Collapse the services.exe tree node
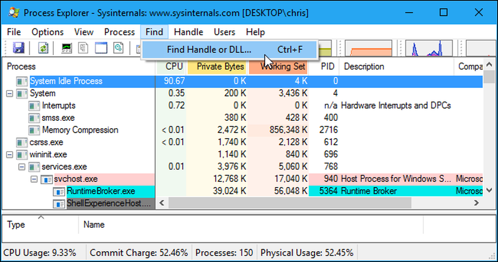 (21, 167)
